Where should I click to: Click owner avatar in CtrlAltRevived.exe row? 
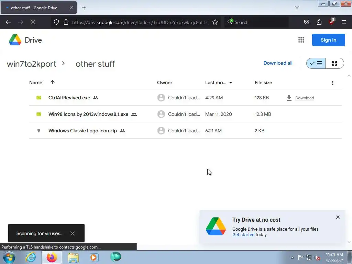[x=161, y=98]
